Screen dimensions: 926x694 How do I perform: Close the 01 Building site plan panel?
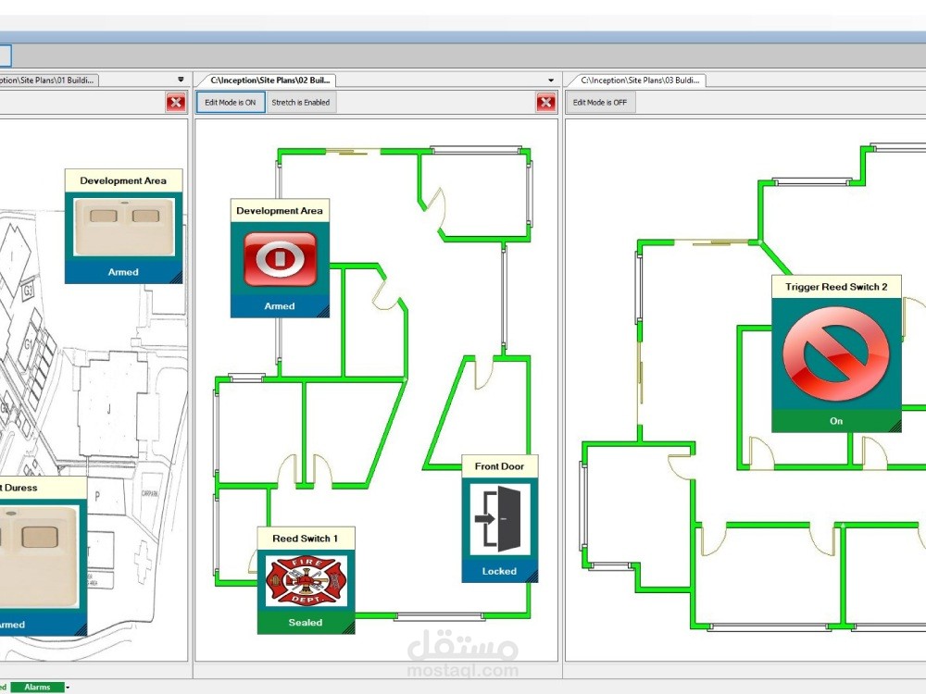(175, 102)
